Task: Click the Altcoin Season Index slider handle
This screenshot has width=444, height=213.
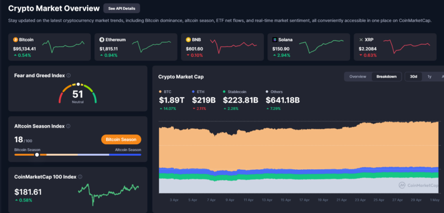Action: click(37, 155)
